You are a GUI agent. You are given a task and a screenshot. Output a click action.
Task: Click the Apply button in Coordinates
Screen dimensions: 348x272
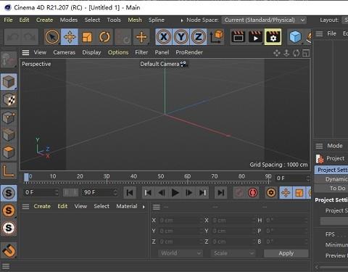click(x=286, y=253)
